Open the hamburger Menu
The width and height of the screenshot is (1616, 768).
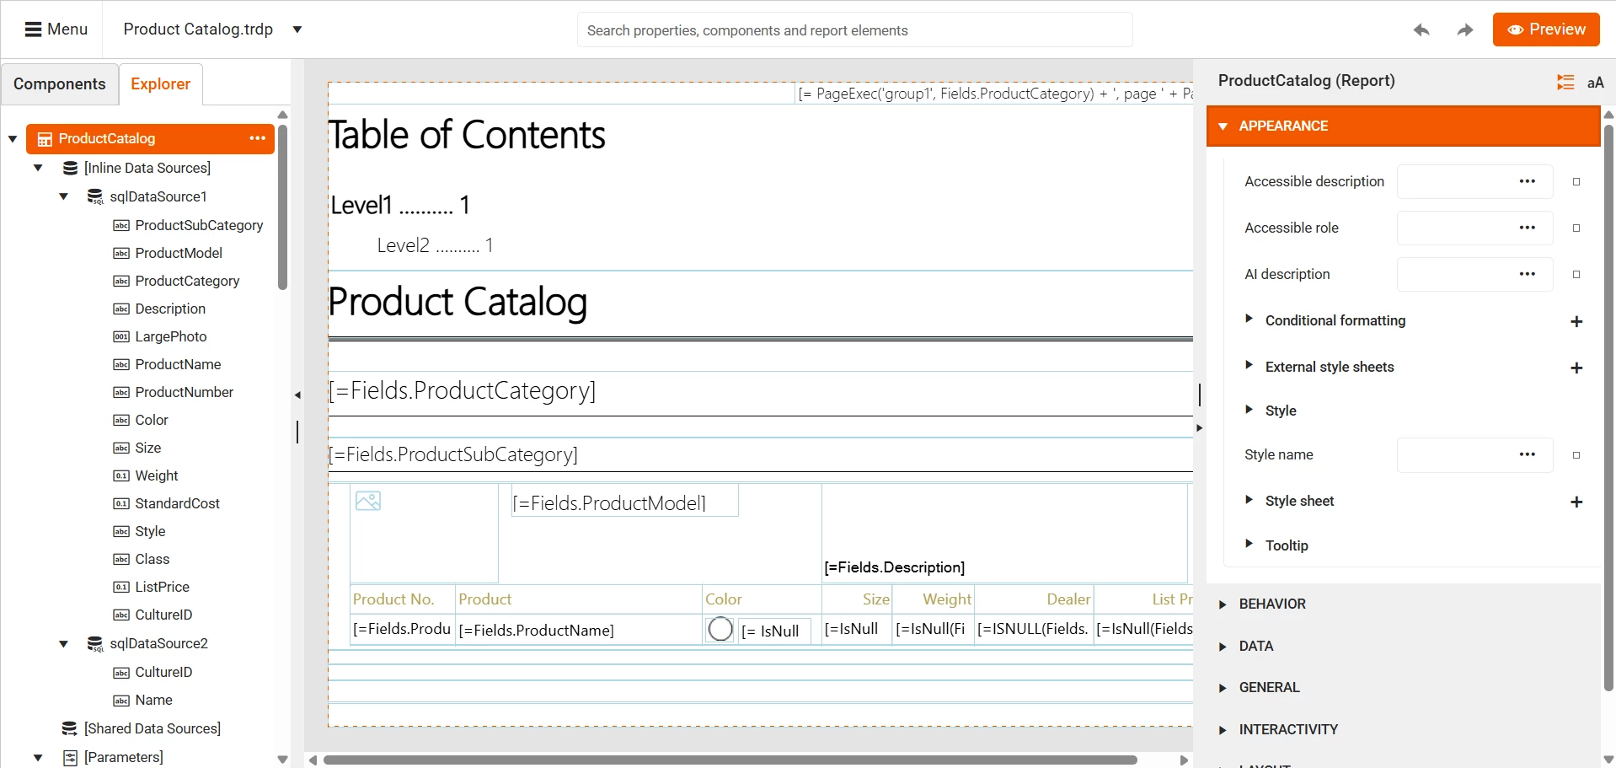[56, 30]
